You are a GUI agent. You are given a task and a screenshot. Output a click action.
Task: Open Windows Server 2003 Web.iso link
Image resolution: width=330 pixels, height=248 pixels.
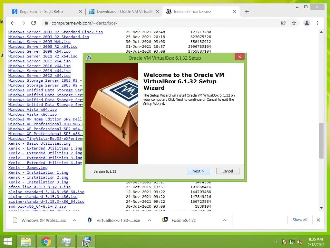39,42
